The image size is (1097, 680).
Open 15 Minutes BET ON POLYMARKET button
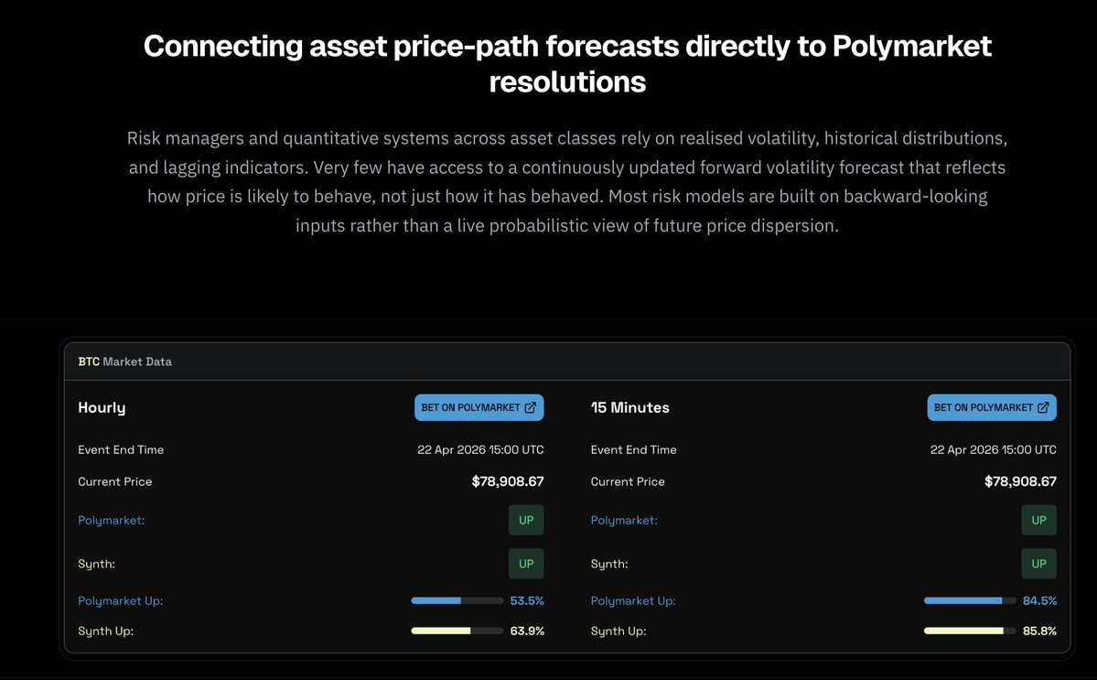click(x=992, y=408)
